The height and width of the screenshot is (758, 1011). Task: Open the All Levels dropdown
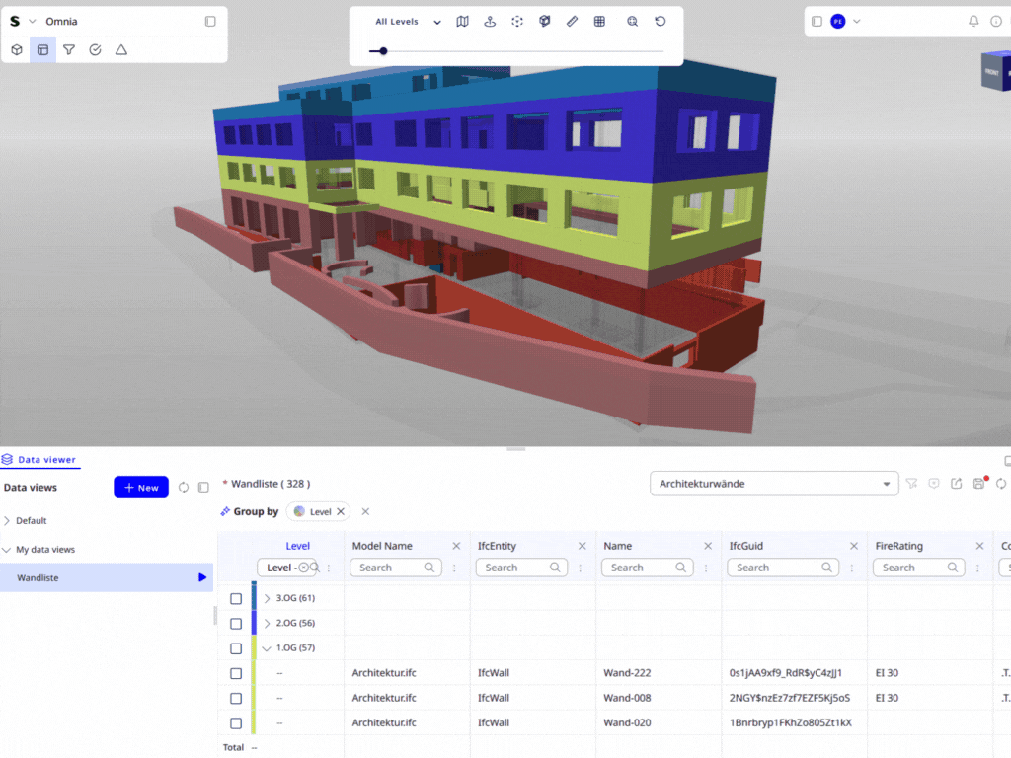[406, 21]
